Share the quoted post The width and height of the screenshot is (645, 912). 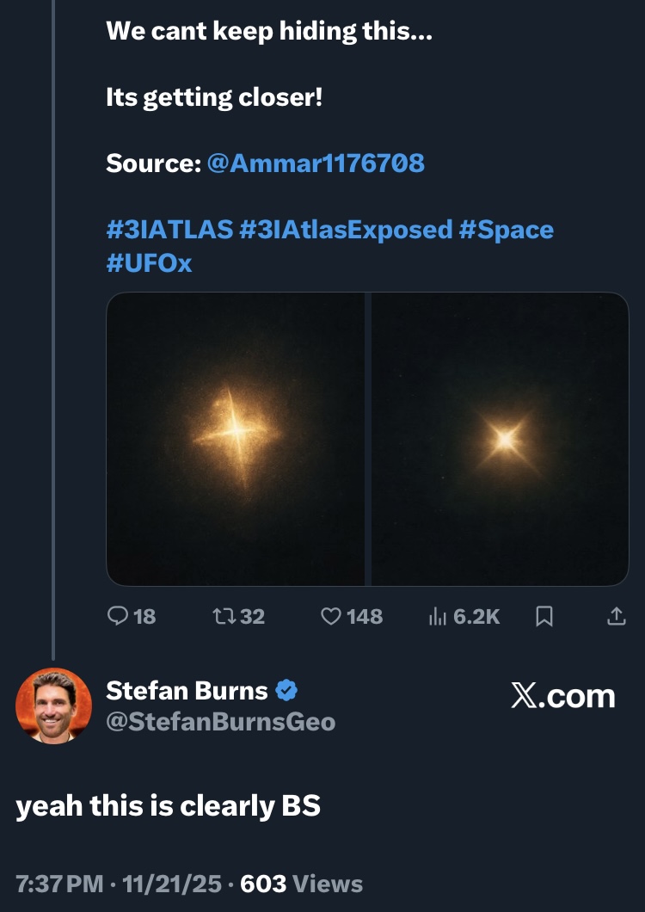[616, 616]
